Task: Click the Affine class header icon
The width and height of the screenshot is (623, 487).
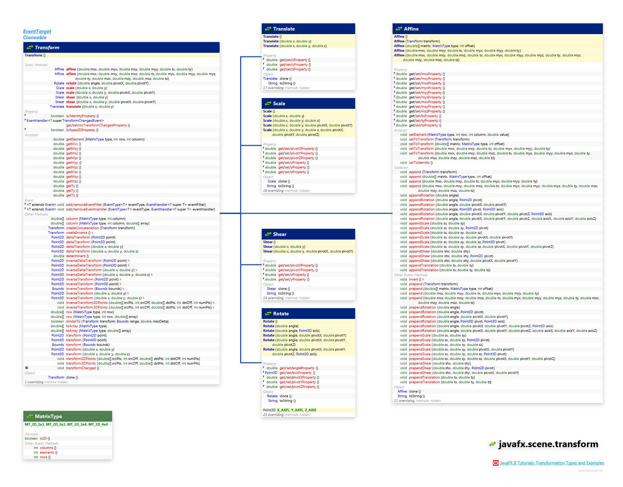Action: tap(399, 29)
